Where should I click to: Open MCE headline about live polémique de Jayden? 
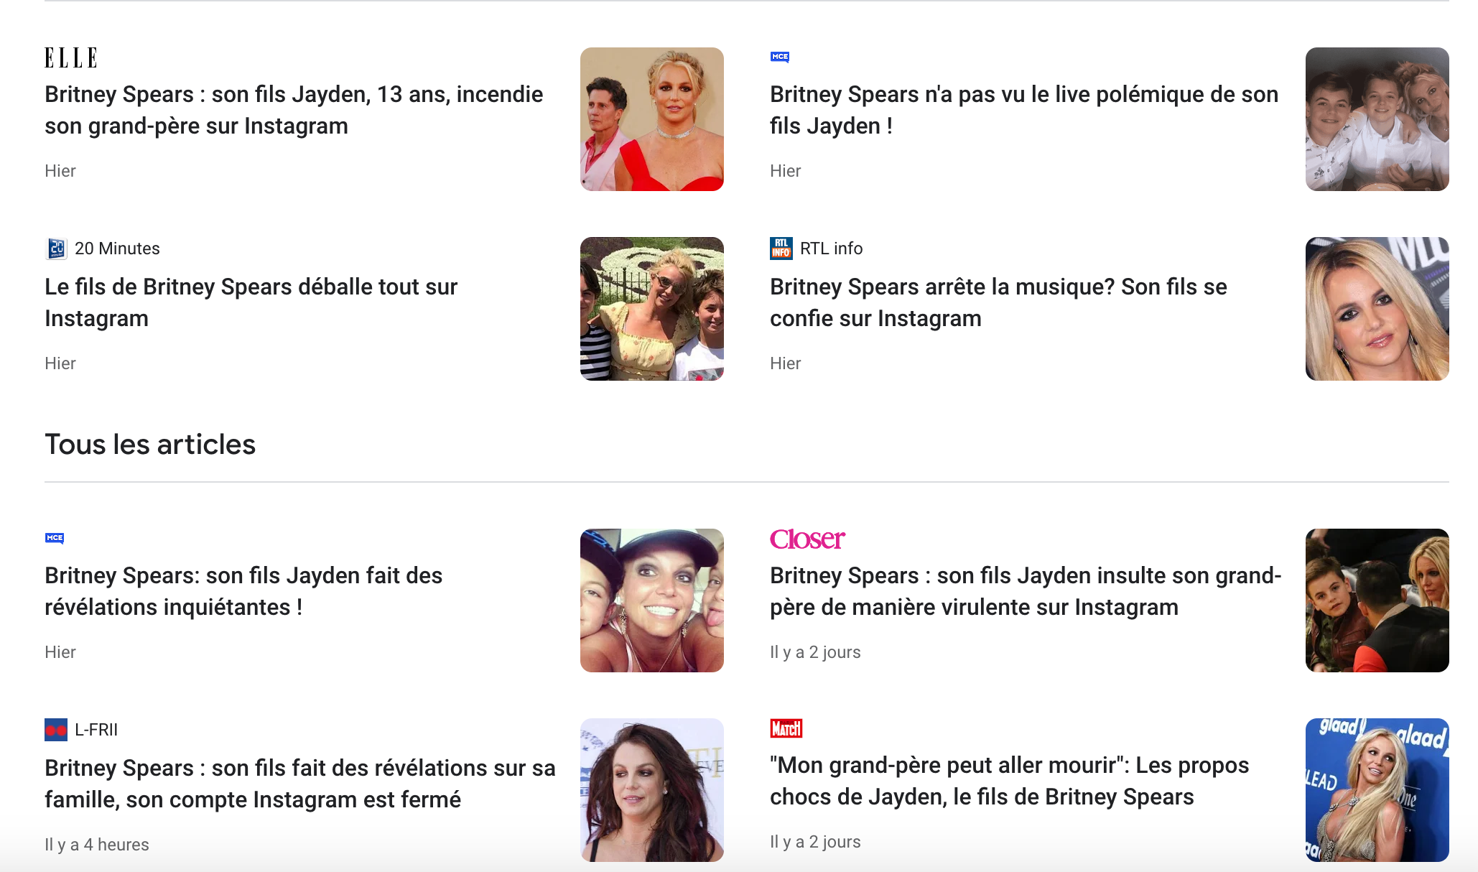point(1024,110)
